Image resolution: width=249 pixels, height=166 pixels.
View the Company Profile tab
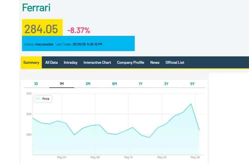(131, 63)
